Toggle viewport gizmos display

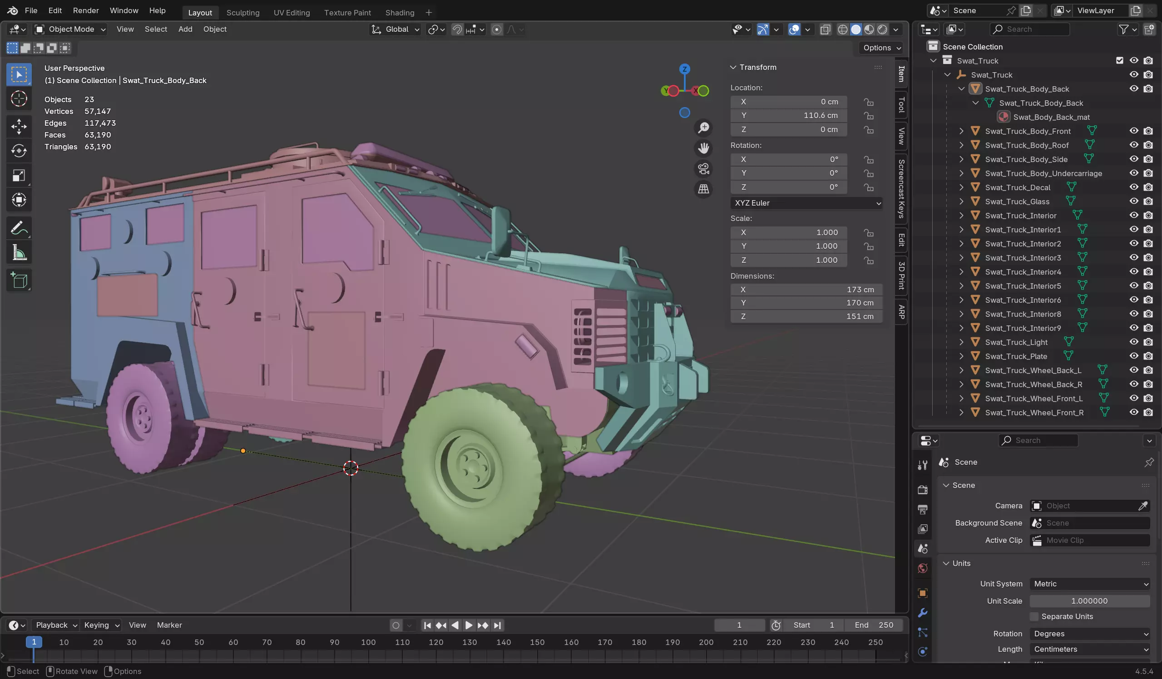point(763,30)
